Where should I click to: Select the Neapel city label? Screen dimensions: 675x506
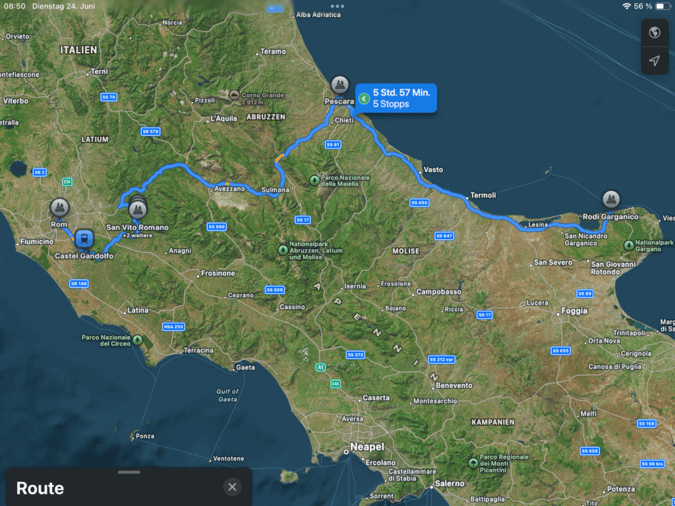tap(367, 447)
